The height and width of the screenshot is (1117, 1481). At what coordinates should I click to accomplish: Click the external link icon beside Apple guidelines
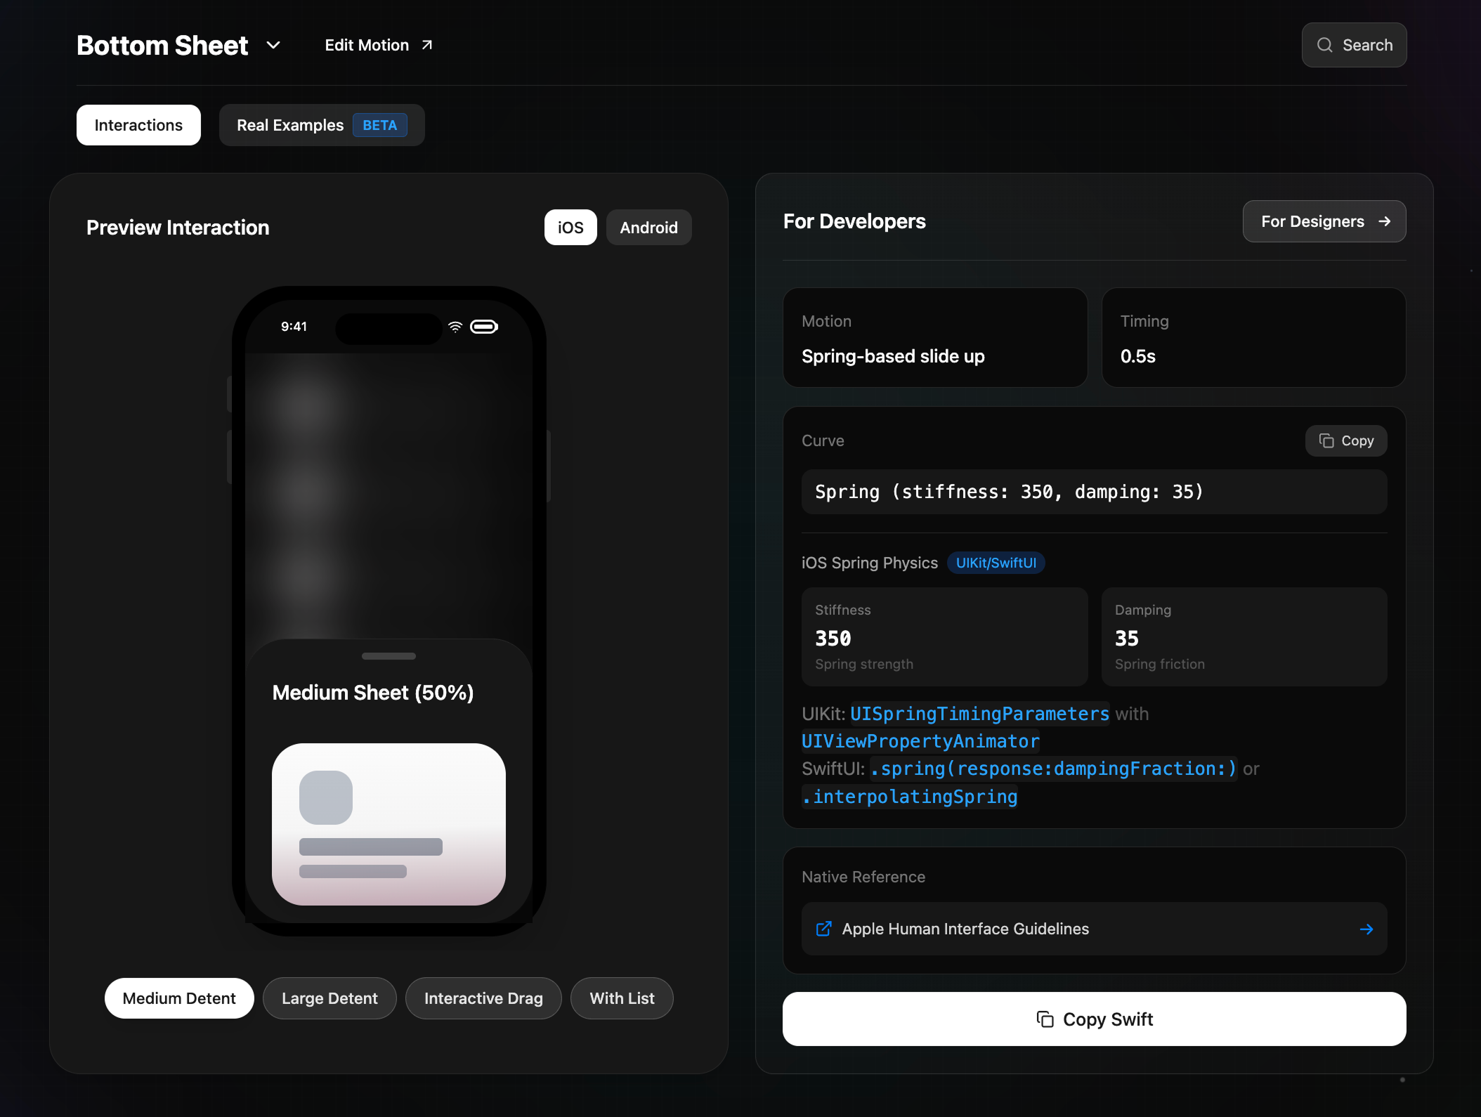[823, 929]
